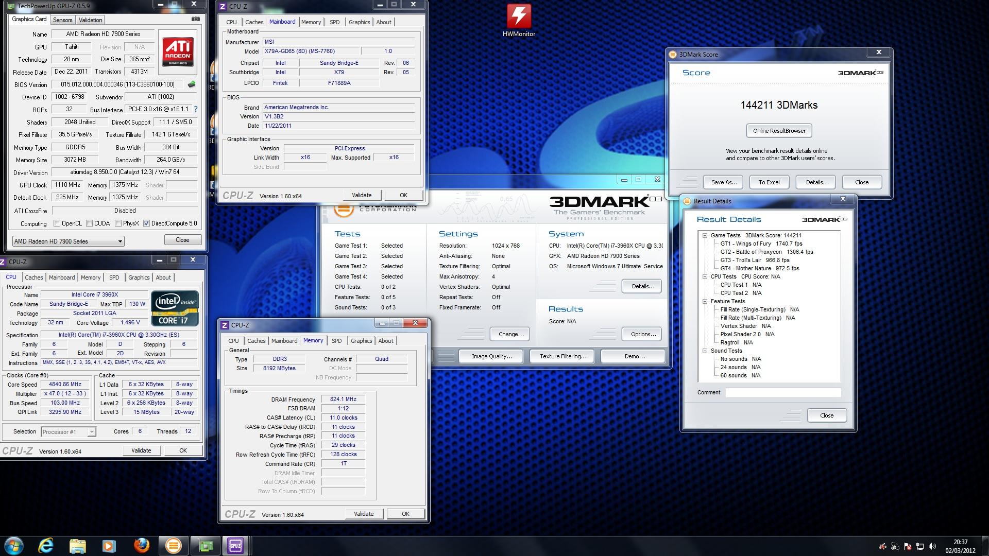Open Windows Media Player on taskbar
989x556 pixels.
pyautogui.click(x=109, y=545)
